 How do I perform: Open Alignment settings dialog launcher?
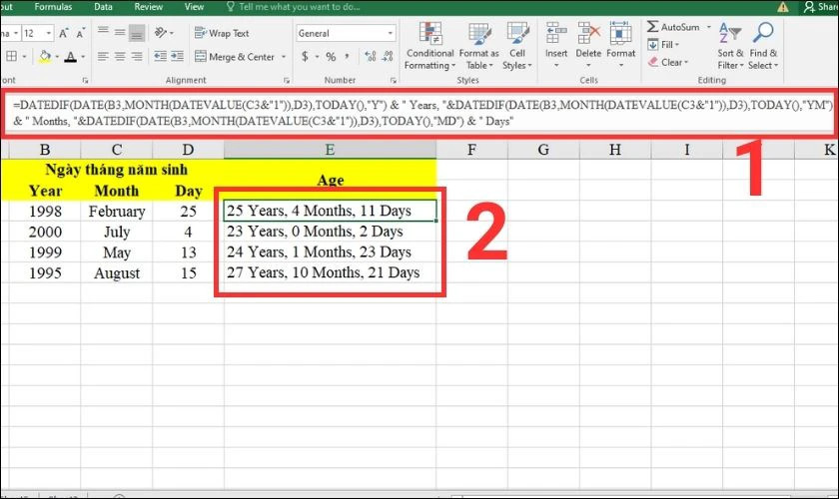287,80
